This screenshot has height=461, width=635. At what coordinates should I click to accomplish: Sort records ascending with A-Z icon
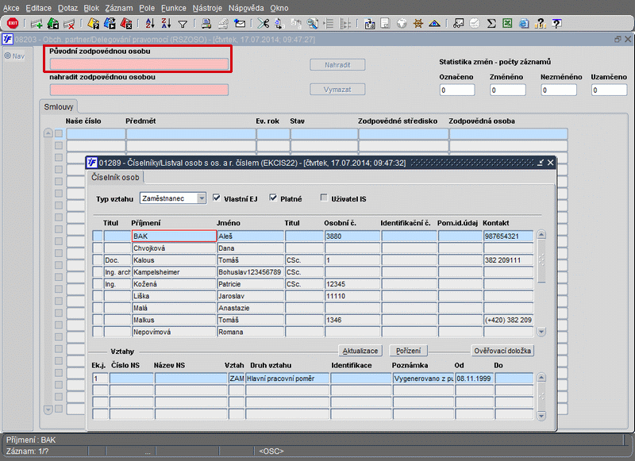[x=152, y=24]
